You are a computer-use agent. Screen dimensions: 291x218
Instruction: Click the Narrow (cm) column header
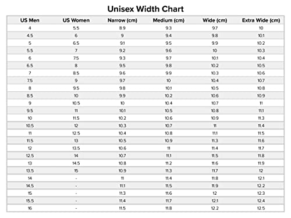point(122,20)
